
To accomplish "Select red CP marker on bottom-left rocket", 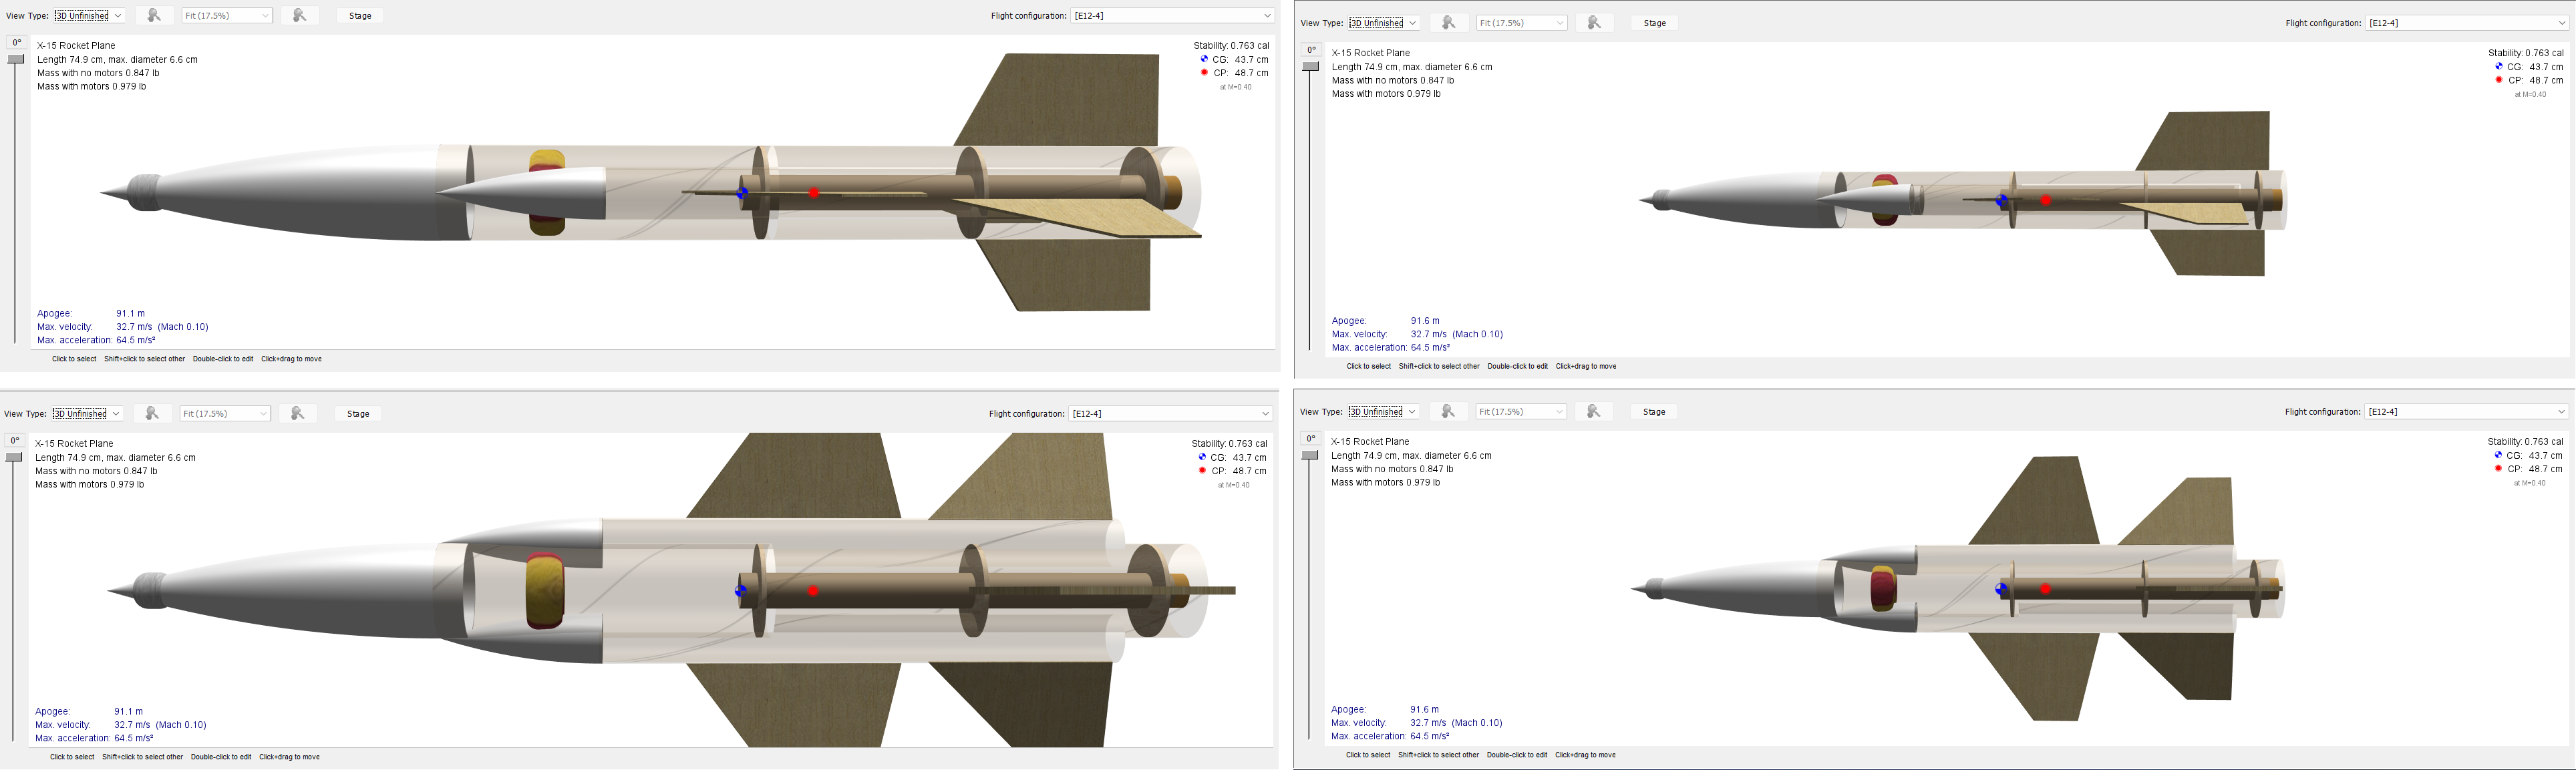I will [x=813, y=591].
